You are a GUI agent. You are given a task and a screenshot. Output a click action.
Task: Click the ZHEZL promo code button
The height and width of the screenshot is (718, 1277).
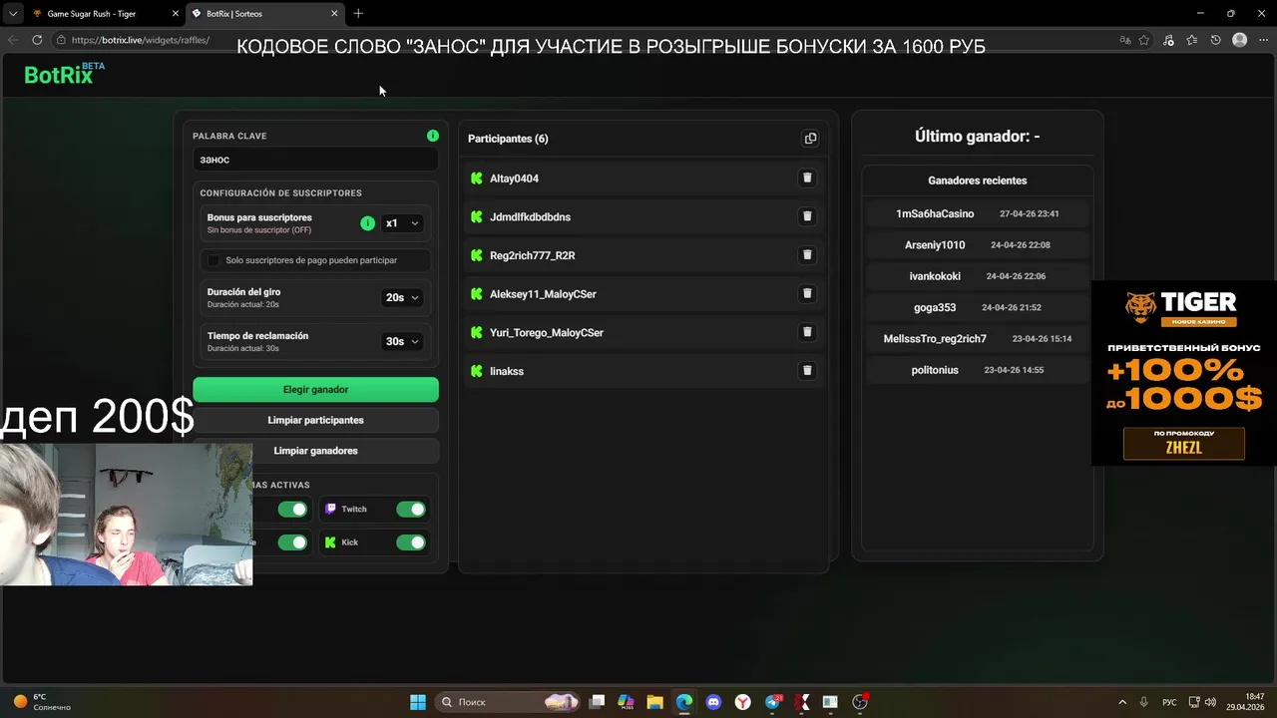pos(1184,444)
